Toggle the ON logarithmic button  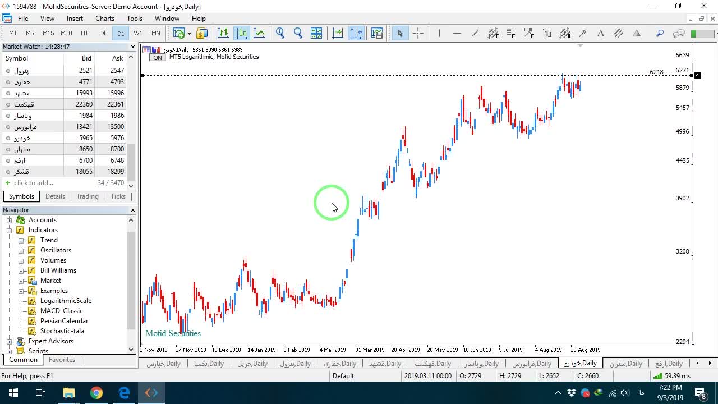point(158,57)
